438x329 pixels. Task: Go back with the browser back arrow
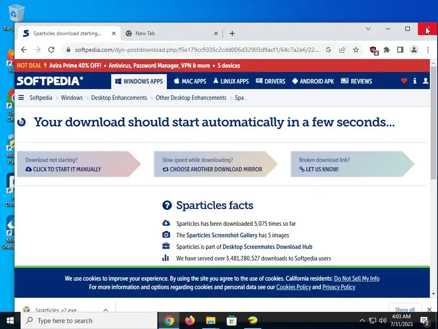pyautogui.click(x=24, y=50)
